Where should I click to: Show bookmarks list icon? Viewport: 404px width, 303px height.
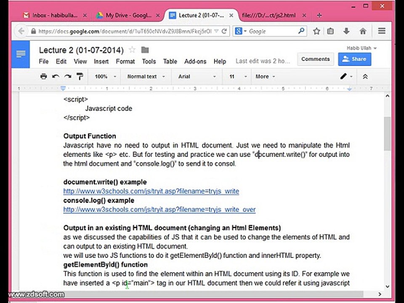[330, 31]
